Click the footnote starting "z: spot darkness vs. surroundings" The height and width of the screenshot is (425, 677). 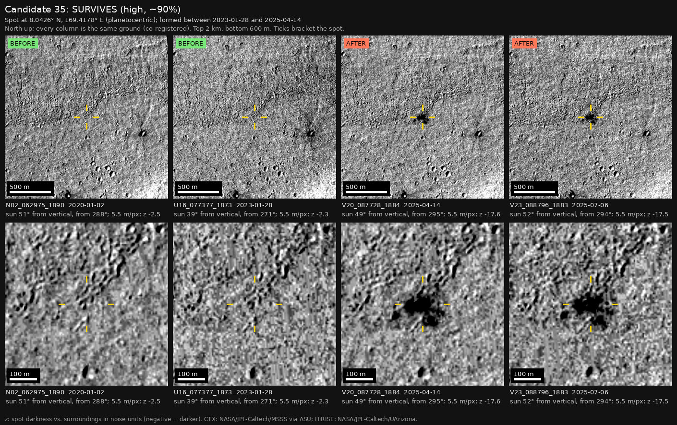(x=211, y=419)
